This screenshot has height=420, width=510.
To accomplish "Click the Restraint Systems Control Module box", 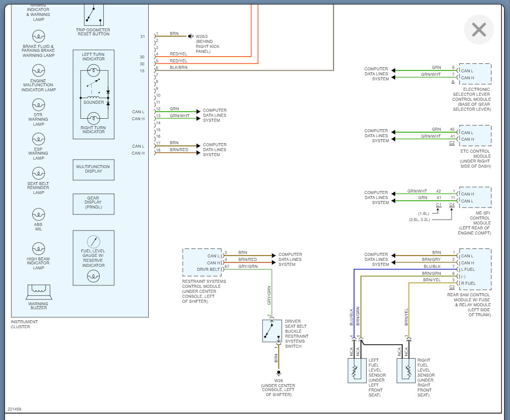I will pos(202,262).
